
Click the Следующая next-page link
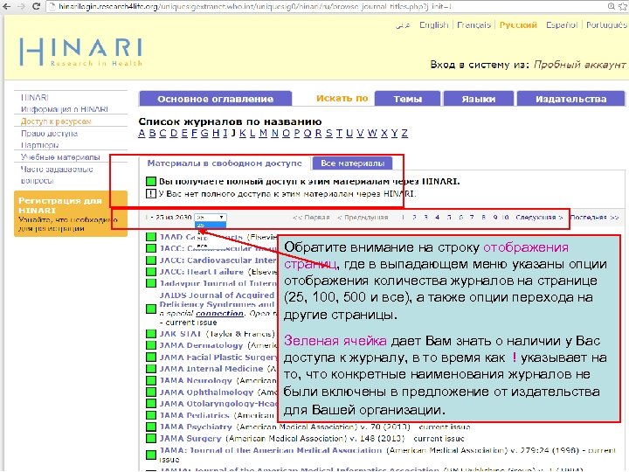pos(539,217)
